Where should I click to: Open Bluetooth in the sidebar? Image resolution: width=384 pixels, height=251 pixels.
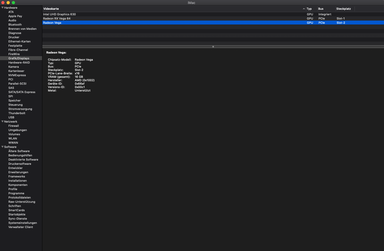click(15, 25)
